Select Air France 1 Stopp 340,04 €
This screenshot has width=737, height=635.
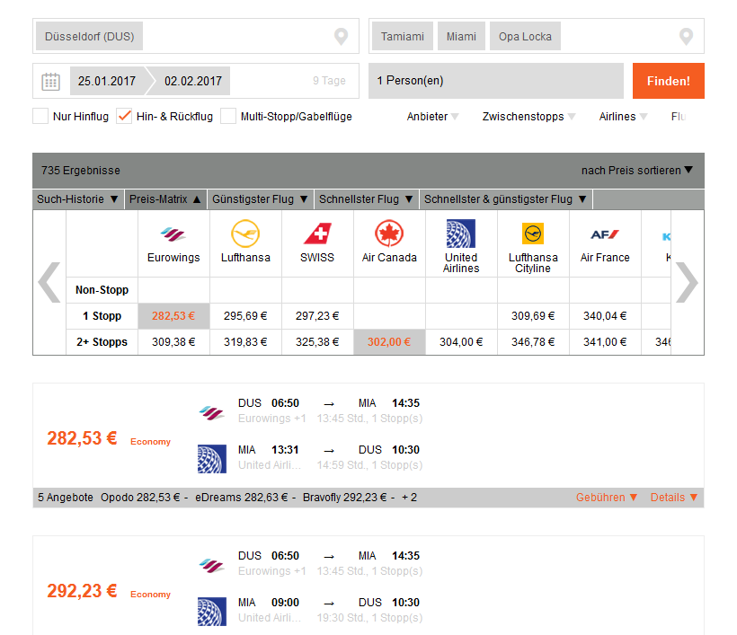[x=605, y=316]
